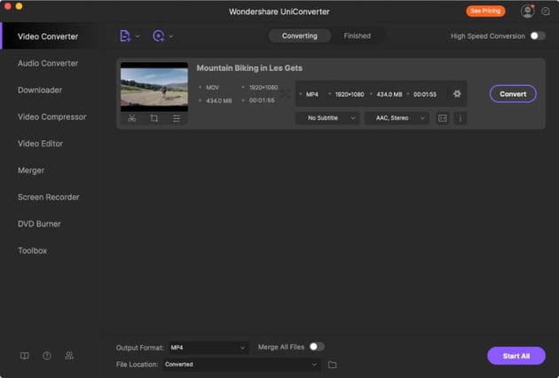Click the Start All button

point(516,356)
